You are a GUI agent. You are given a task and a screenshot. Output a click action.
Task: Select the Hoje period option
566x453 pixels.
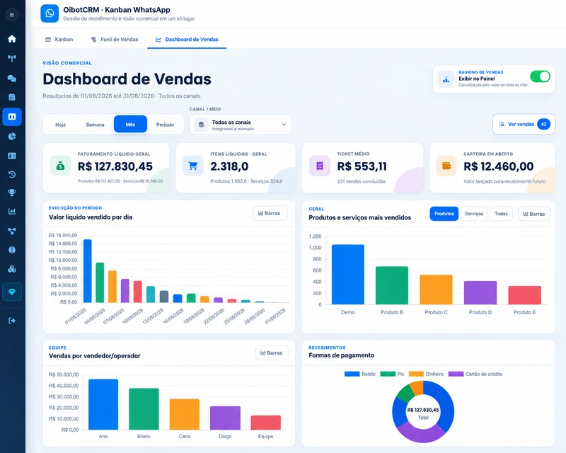pos(61,125)
